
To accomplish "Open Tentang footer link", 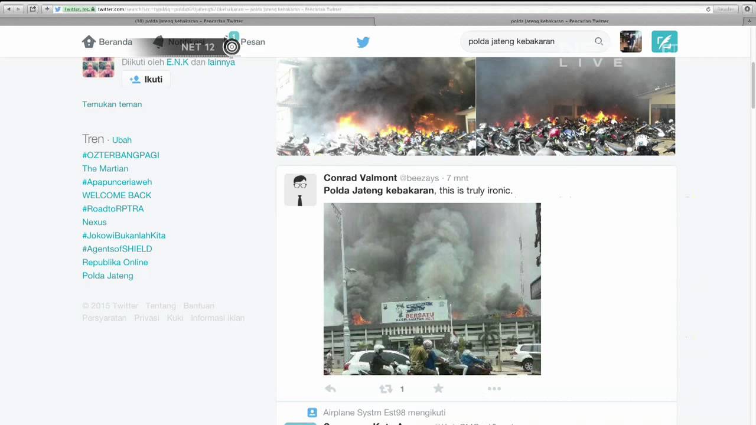I will [x=161, y=306].
